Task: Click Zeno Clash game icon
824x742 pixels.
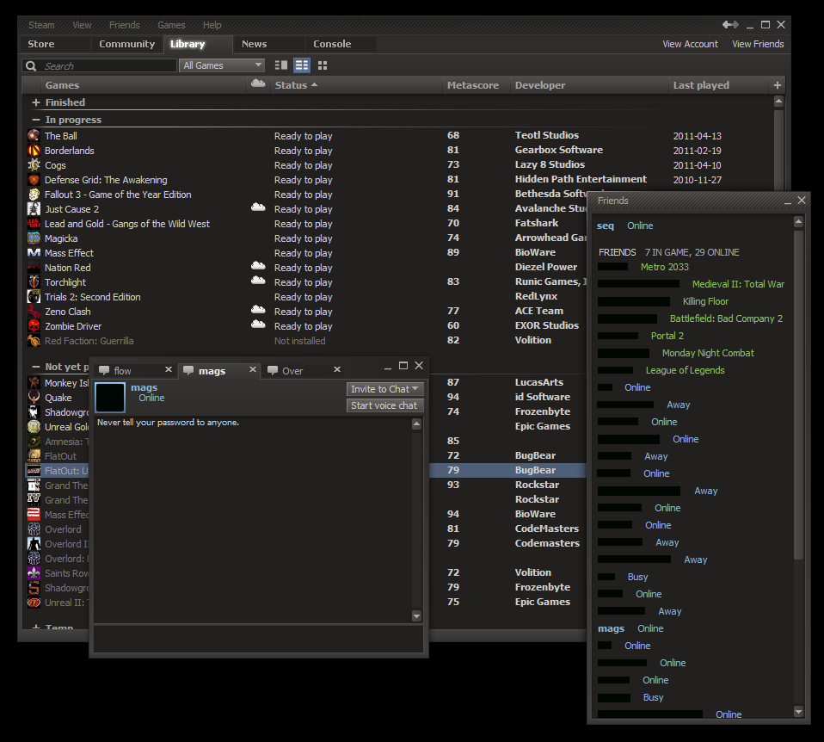Action: tap(34, 312)
